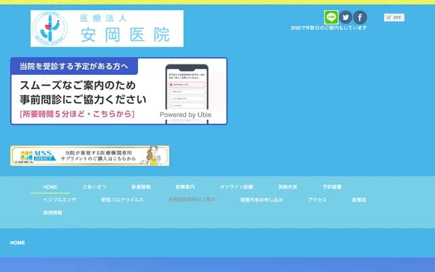Open the LINE social icon
The height and width of the screenshot is (272, 435).
pos(332,18)
